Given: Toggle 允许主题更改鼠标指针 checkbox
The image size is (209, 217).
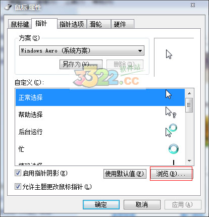Looking at the screenshot, I should tap(18, 187).
